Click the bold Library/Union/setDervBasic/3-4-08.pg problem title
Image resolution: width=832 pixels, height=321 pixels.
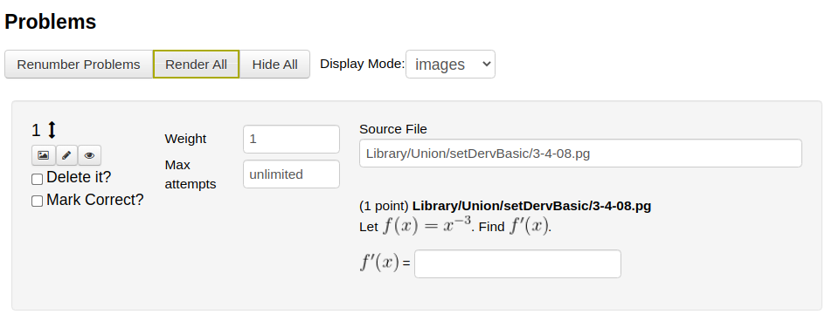point(531,206)
